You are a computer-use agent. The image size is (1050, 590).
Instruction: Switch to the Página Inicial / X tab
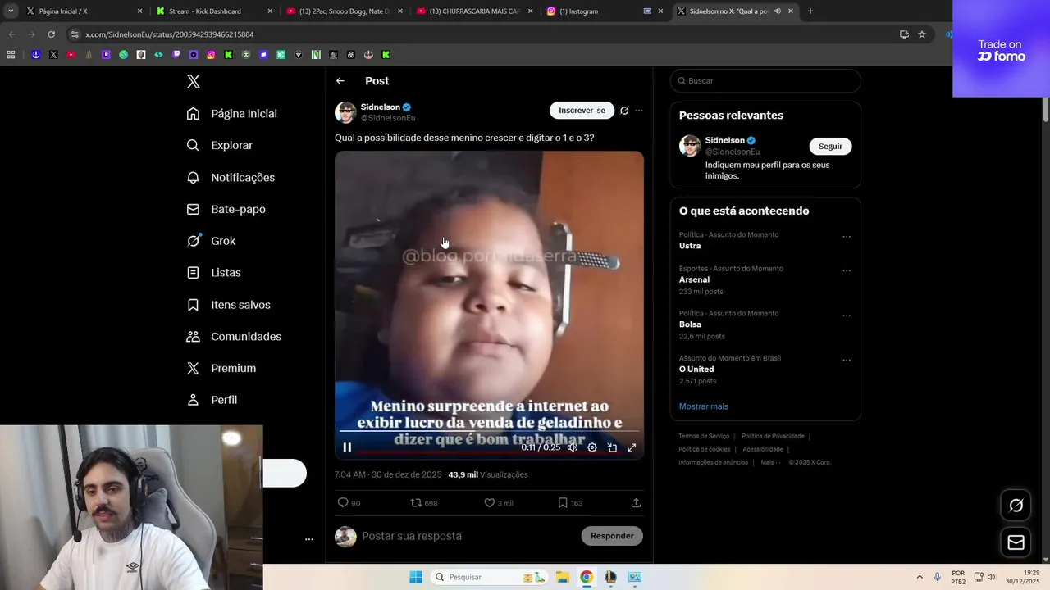tap(84, 11)
